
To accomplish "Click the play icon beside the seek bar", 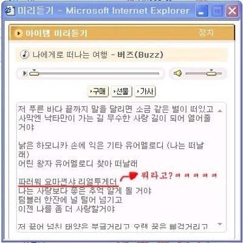I will pos(25,73).
